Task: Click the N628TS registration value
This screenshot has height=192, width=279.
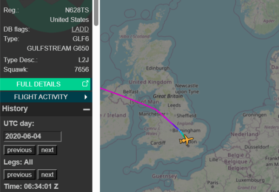Action: pyautogui.click(x=77, y=10)
